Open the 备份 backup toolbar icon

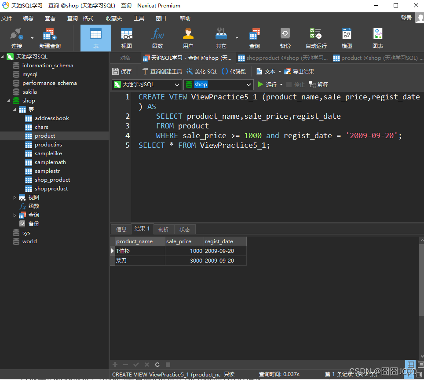(285, 38)
